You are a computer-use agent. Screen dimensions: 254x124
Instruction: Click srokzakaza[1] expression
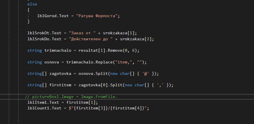119,33
